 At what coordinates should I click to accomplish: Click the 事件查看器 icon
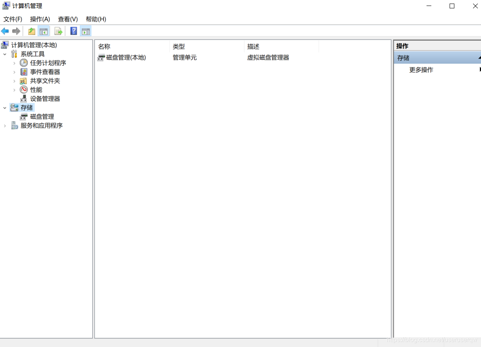pos(24,72)
